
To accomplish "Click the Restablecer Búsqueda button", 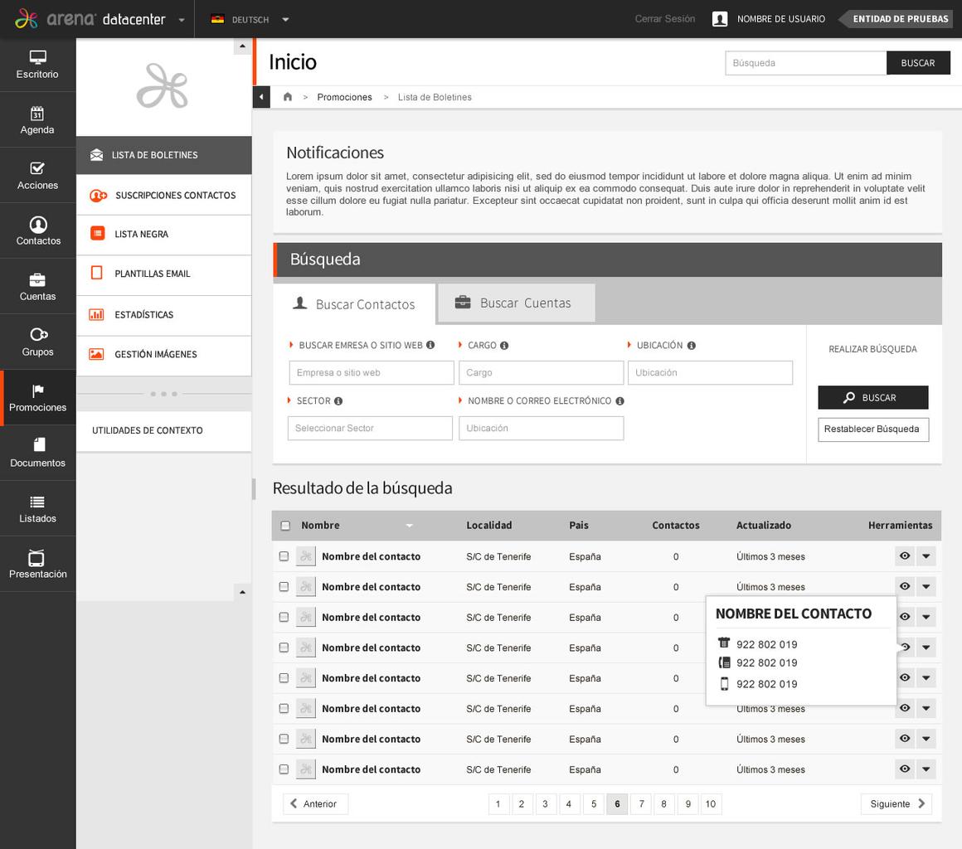I will click(872, 429).
